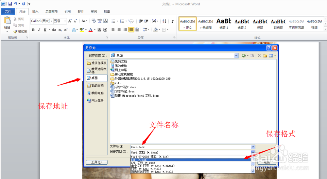
Task: Toggle Show paragraph marks icon
Action: pyautogui.click(x=173, y=21)
